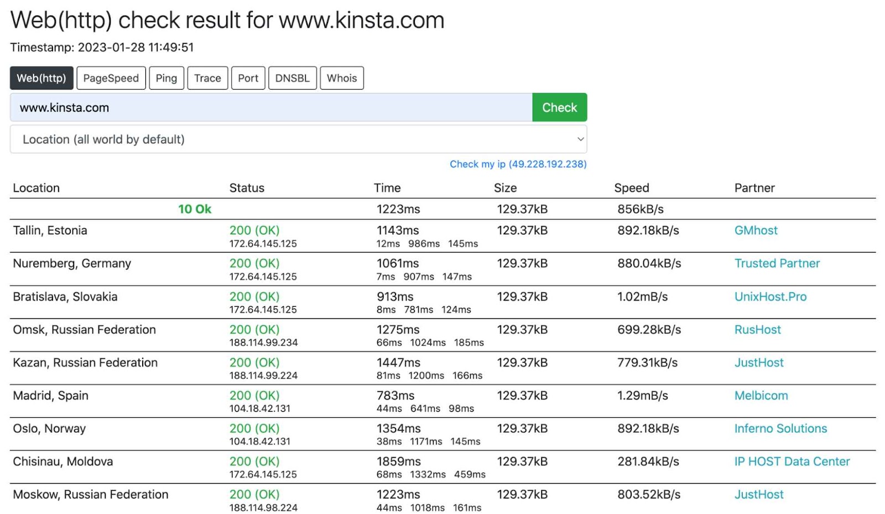
Task: Open the Ping check tab
Action: [166, 78]
